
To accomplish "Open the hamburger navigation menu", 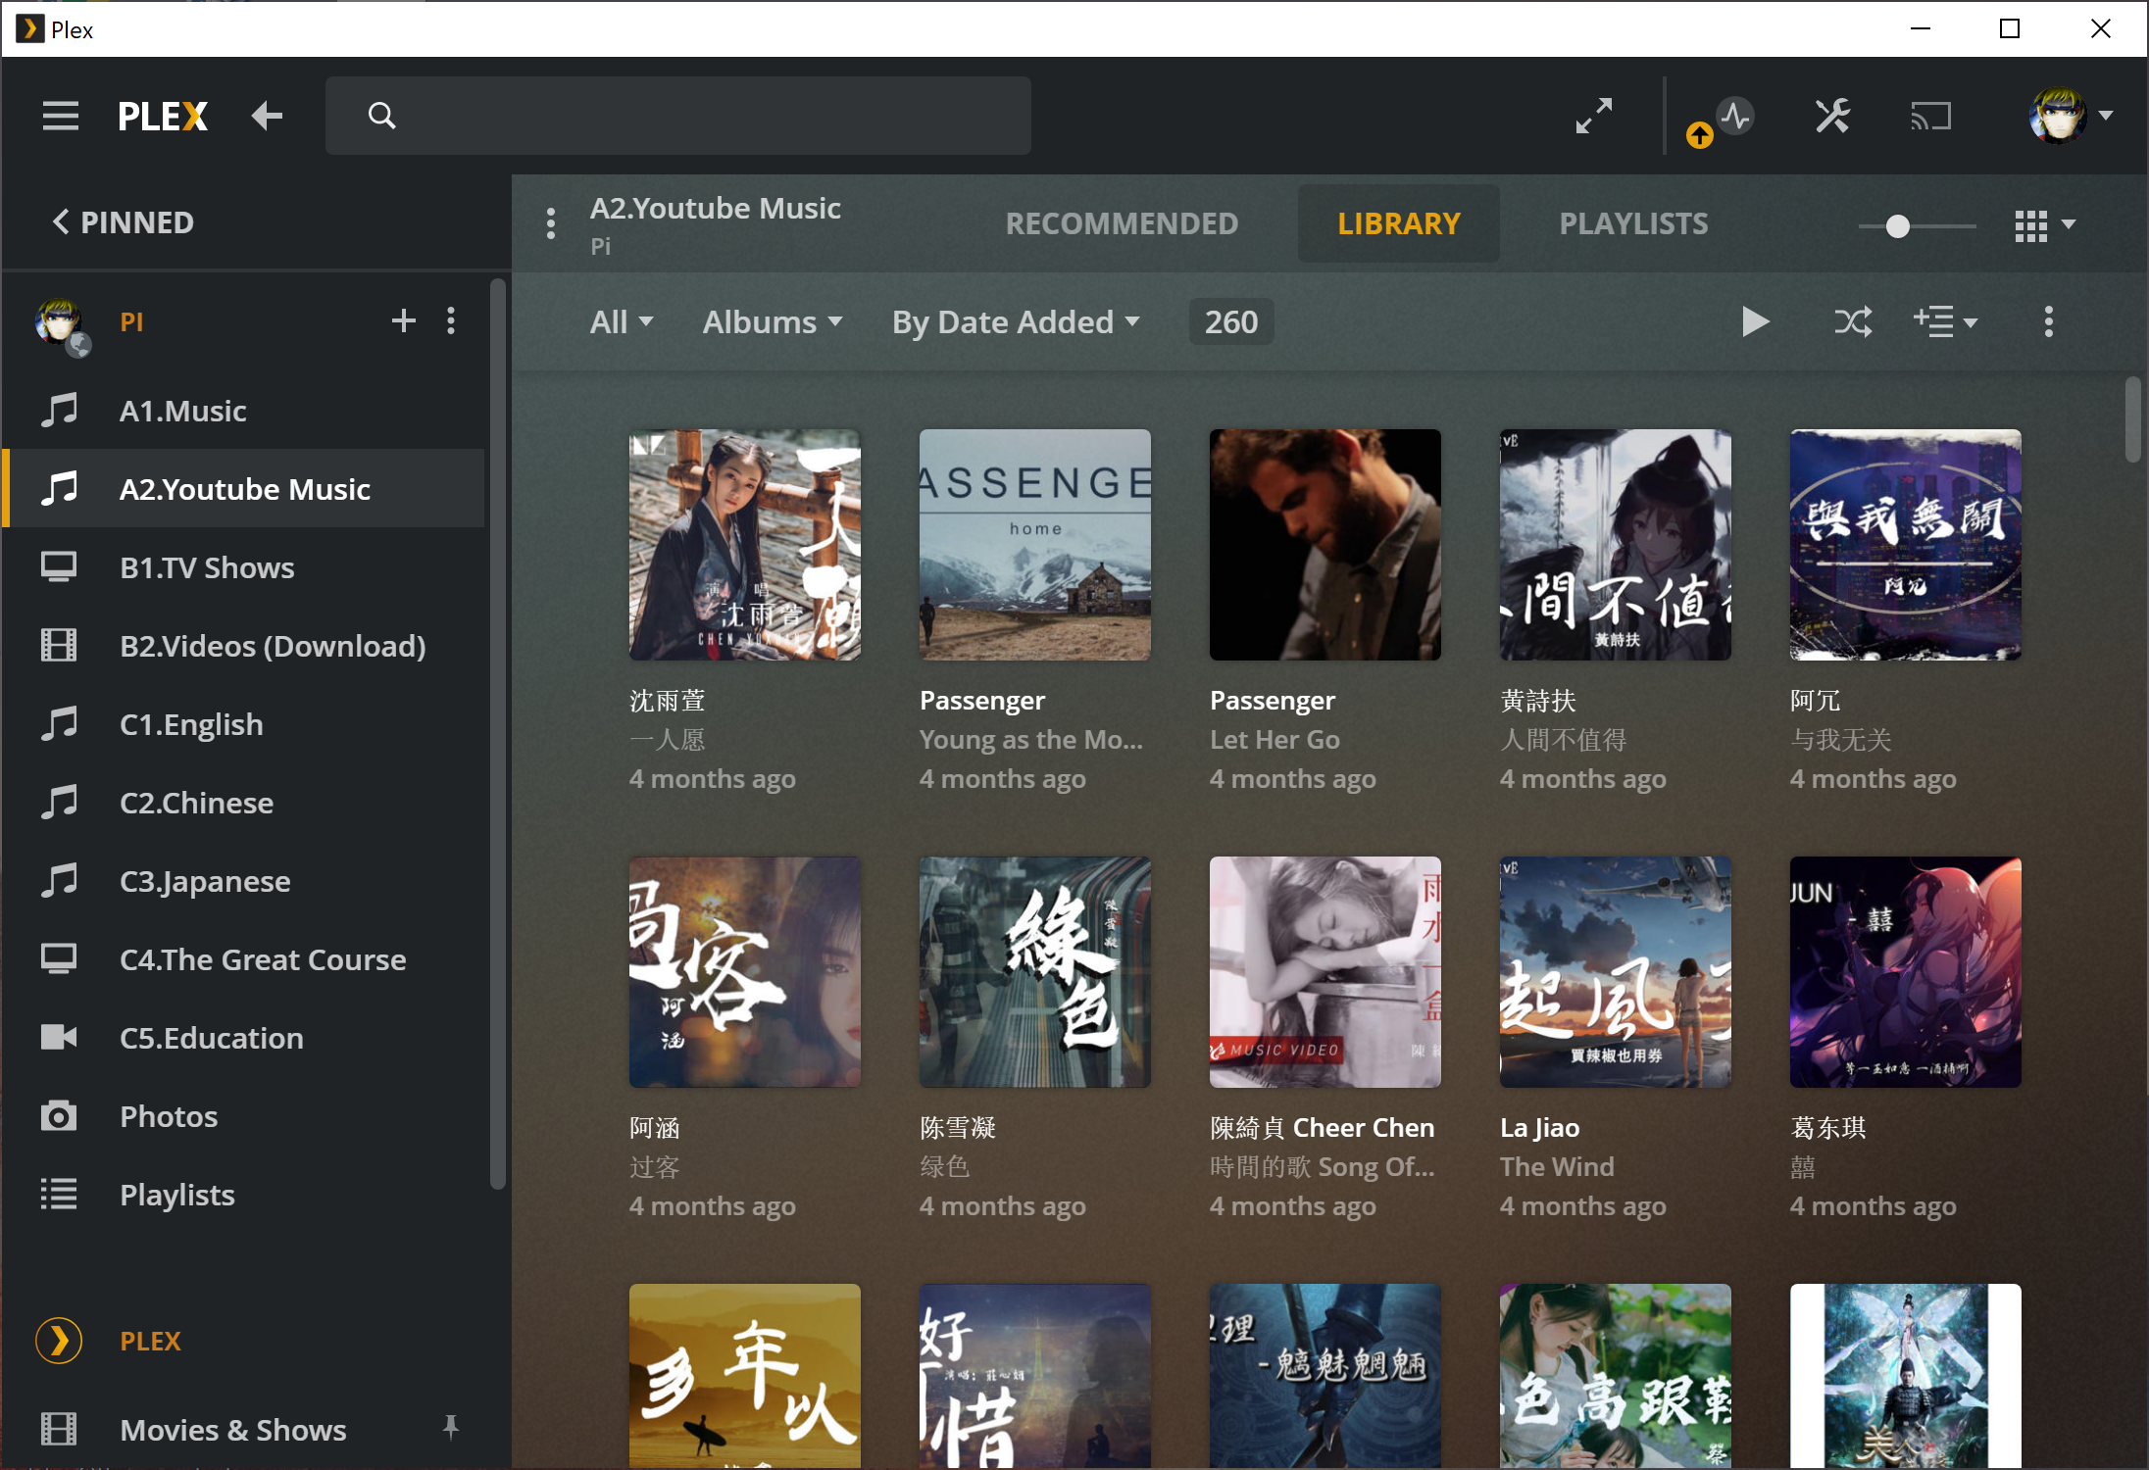I will coord(60,116).
